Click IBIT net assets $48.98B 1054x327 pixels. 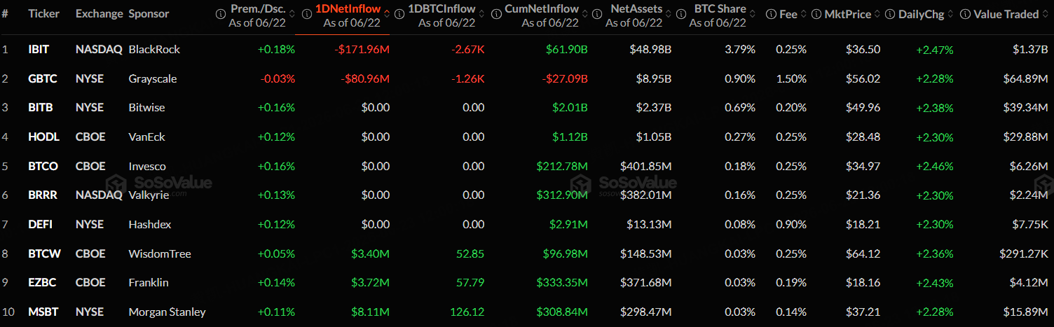[651, 50]
